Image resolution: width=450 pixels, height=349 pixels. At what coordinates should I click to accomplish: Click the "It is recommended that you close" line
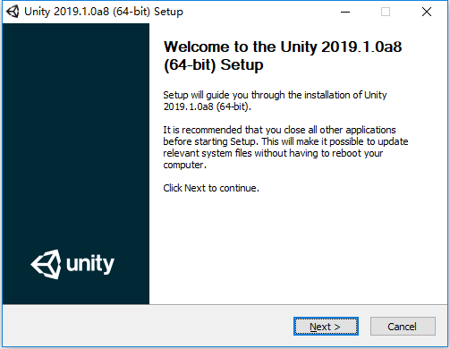(x=279, y=130)
